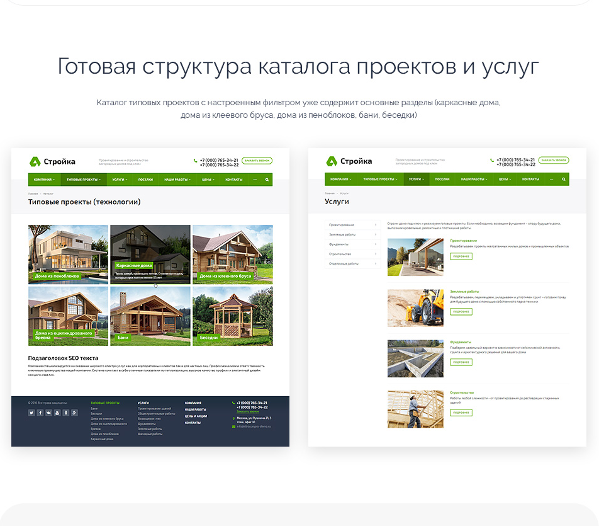Screen dimensions: 599x526
Task: Click Заказать звонок button in left mockup header
Action: 257,161
